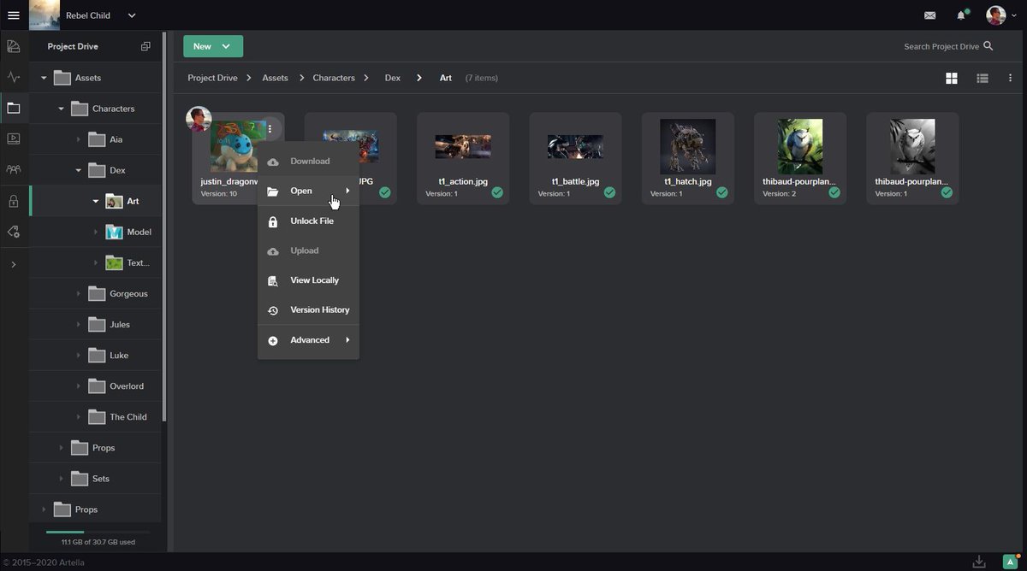Screen dimensions: 1027x571
Task: Open the team members panel icon
Action: pos(14,169)
